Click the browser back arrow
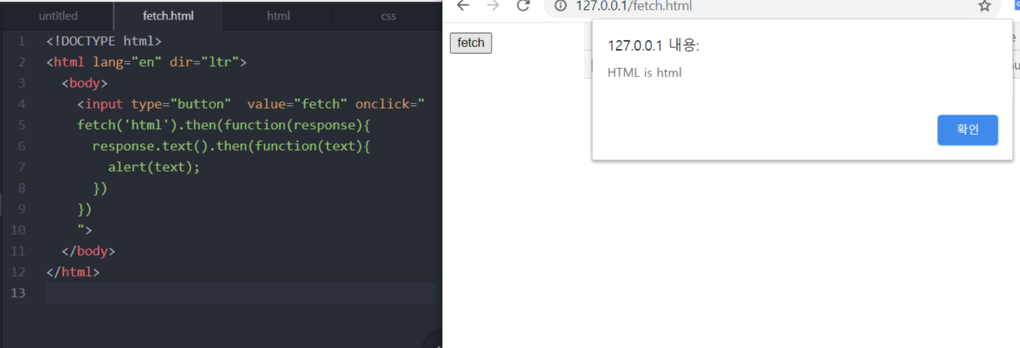The image size is (1020, 348). 463,6
